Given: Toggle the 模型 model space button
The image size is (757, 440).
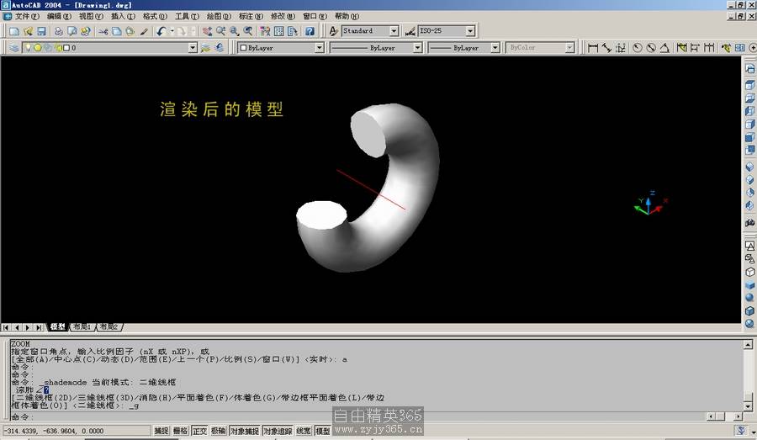Looking at the screenshot, I should (x=322, y=431).
